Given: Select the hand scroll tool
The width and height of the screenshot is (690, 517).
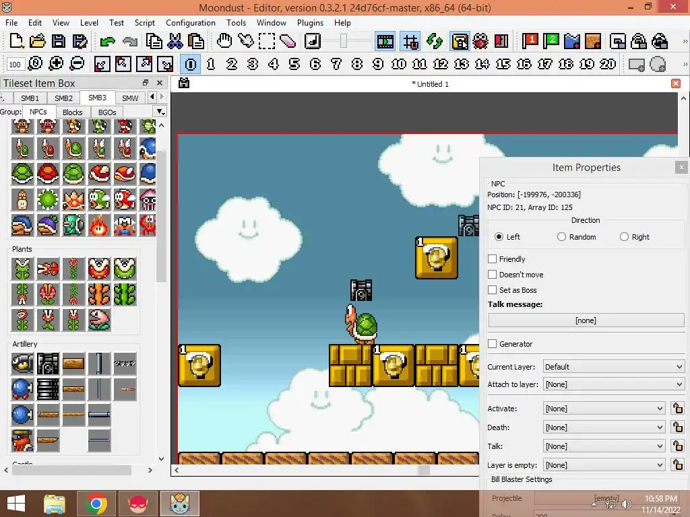Looking at the screenshot, I should click(224, 41).
